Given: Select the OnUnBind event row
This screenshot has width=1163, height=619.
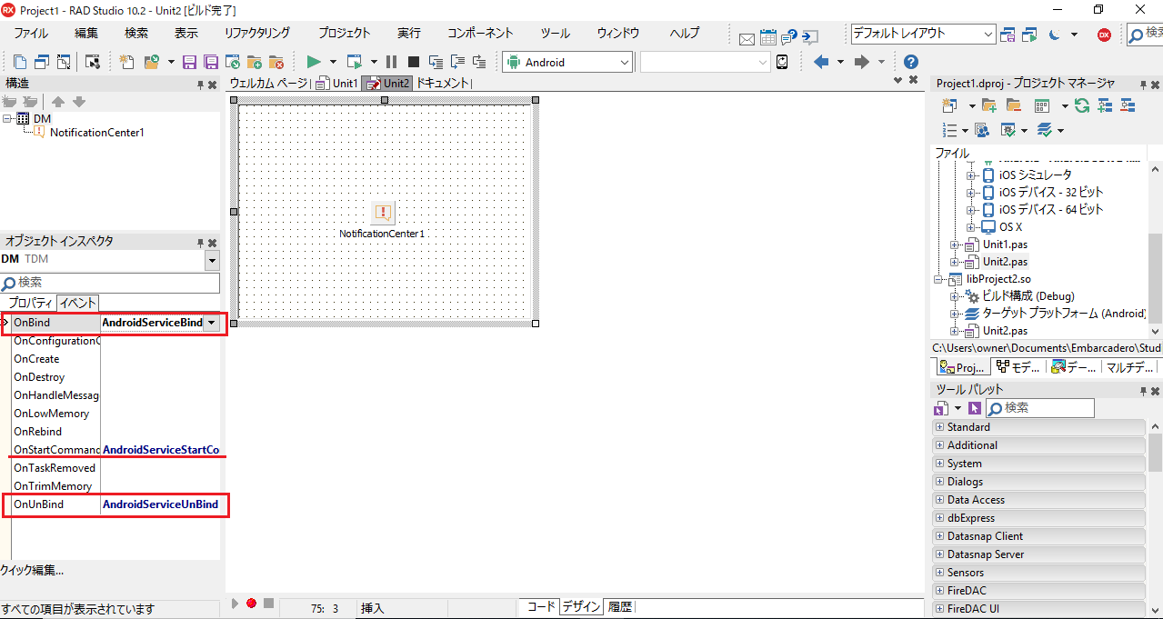Looking at the screenshot, I should pyautogui.click(x=115, y=504).
